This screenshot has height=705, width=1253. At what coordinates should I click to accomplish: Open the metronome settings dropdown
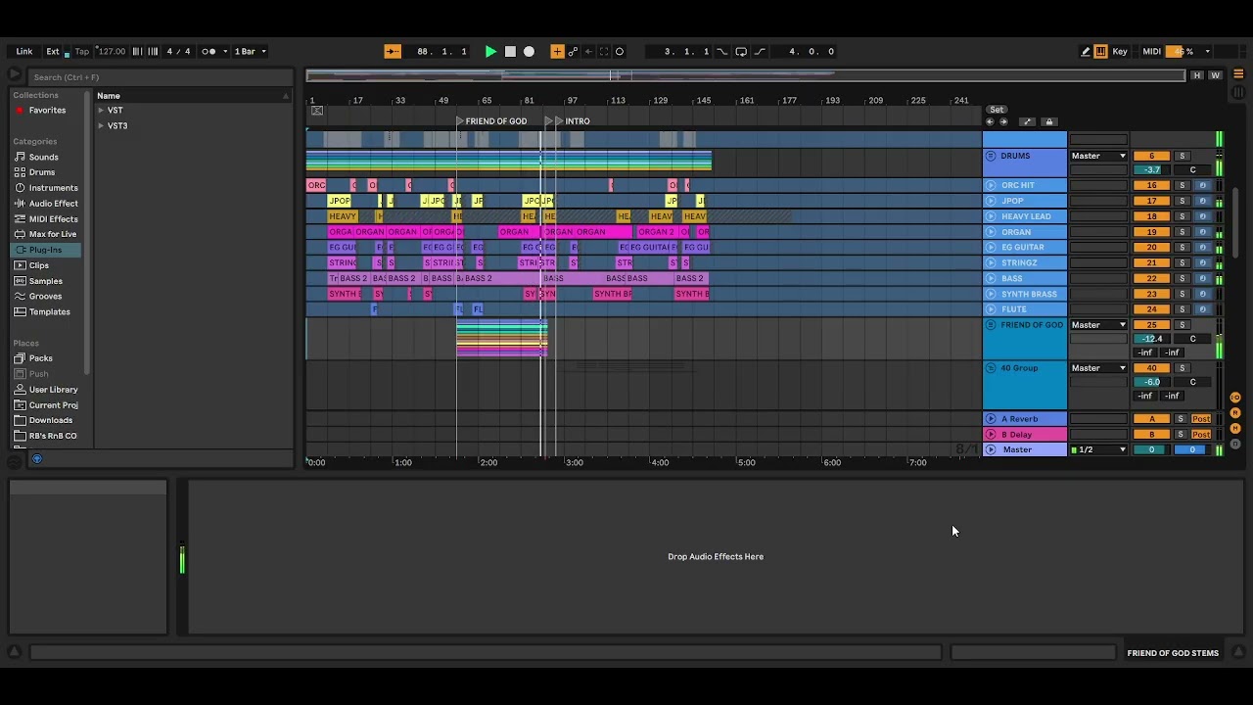click(225, 51)
